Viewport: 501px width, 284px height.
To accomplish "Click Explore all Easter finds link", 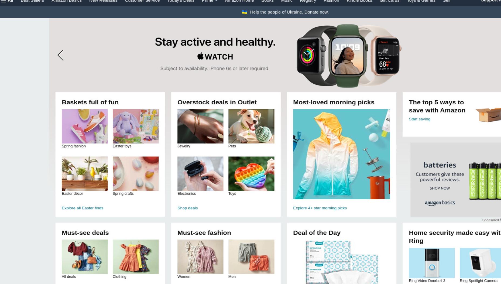I will (x=83, y=208).
